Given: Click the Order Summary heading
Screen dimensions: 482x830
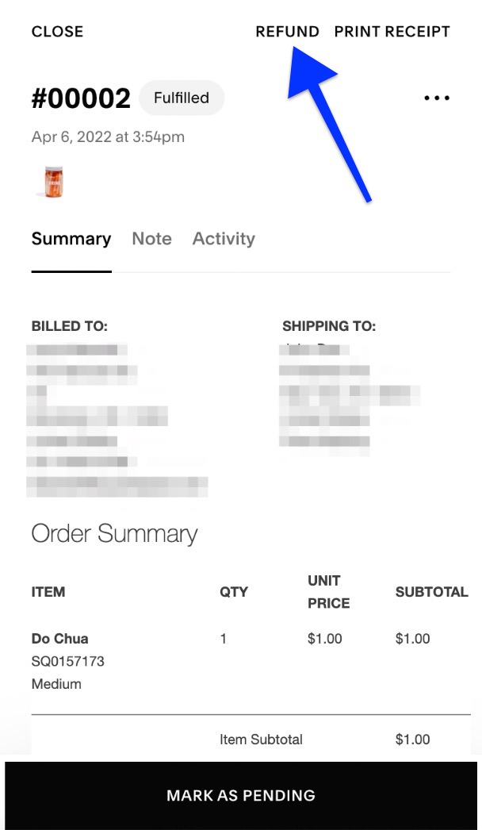Looking at the screenshot, I should click(x=113, y=533).
